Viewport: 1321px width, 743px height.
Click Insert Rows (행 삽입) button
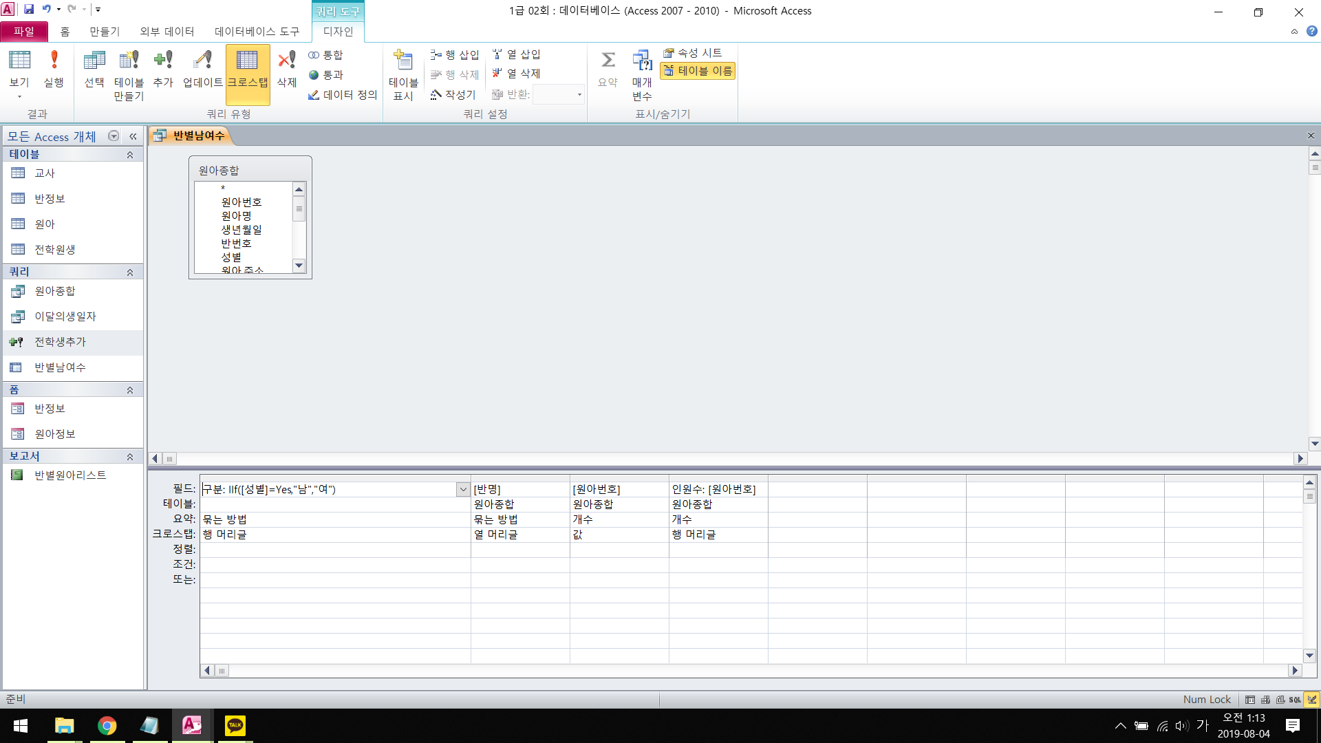click(455, 54)
